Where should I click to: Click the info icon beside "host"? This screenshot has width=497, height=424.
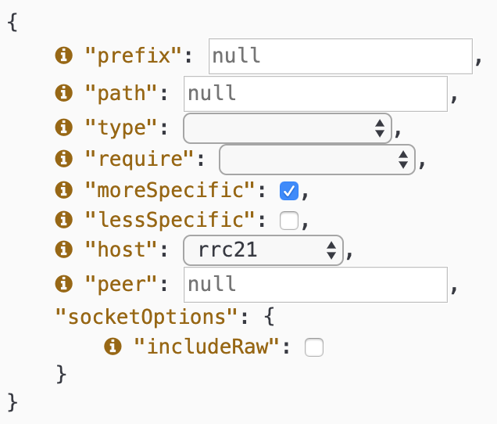(x=64, y=249)
